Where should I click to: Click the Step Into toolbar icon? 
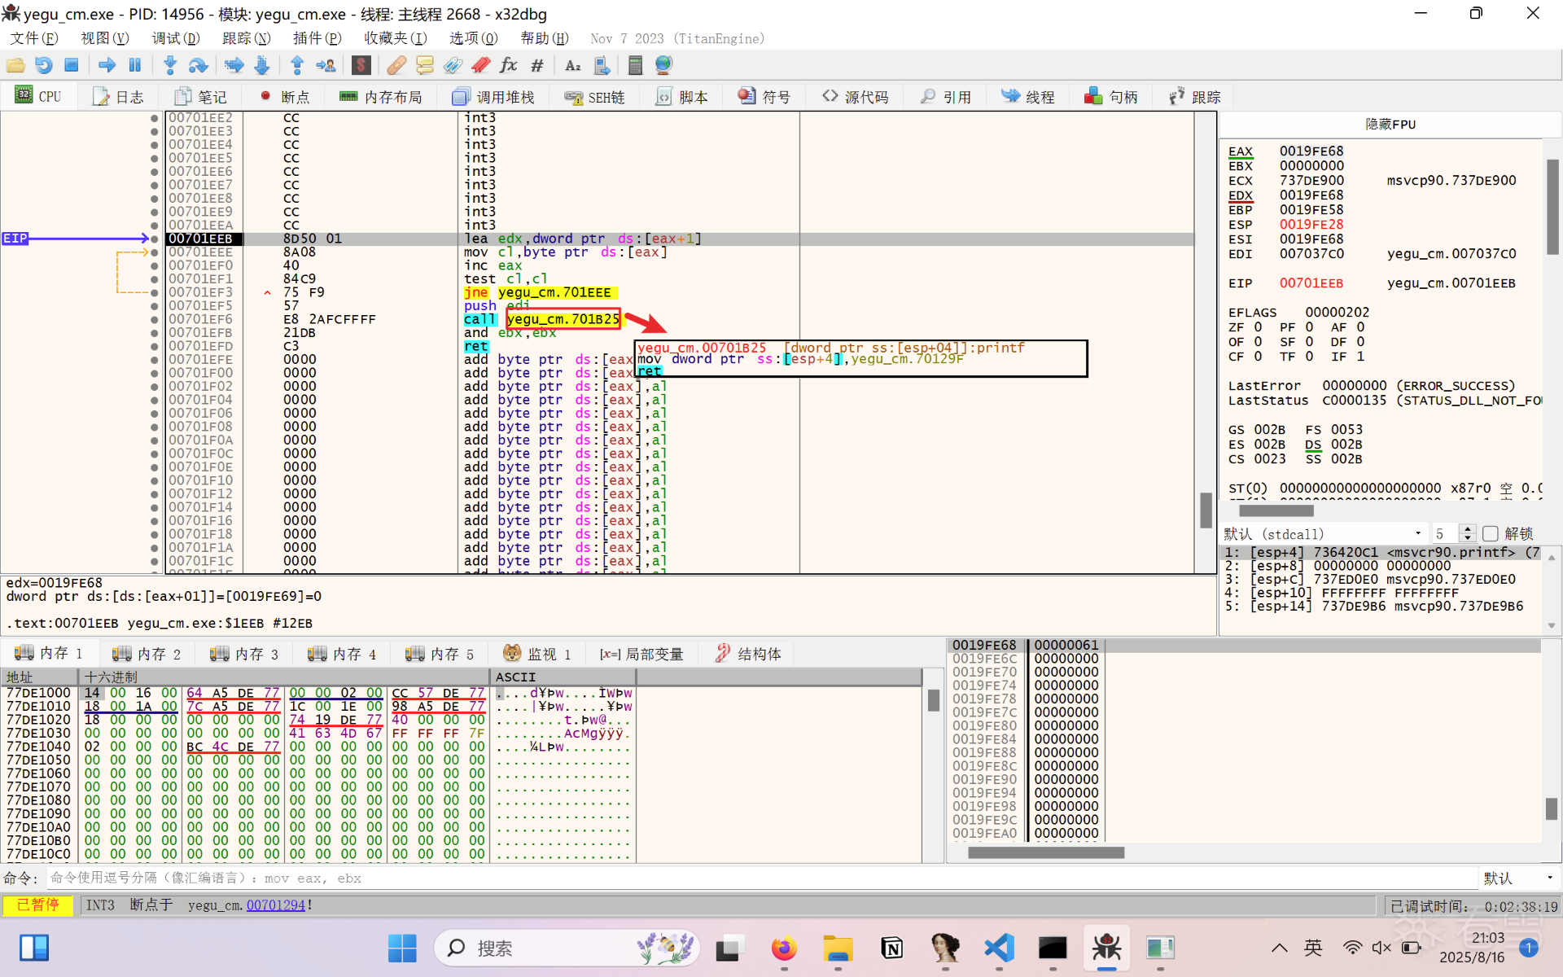(x=170, y=65)
